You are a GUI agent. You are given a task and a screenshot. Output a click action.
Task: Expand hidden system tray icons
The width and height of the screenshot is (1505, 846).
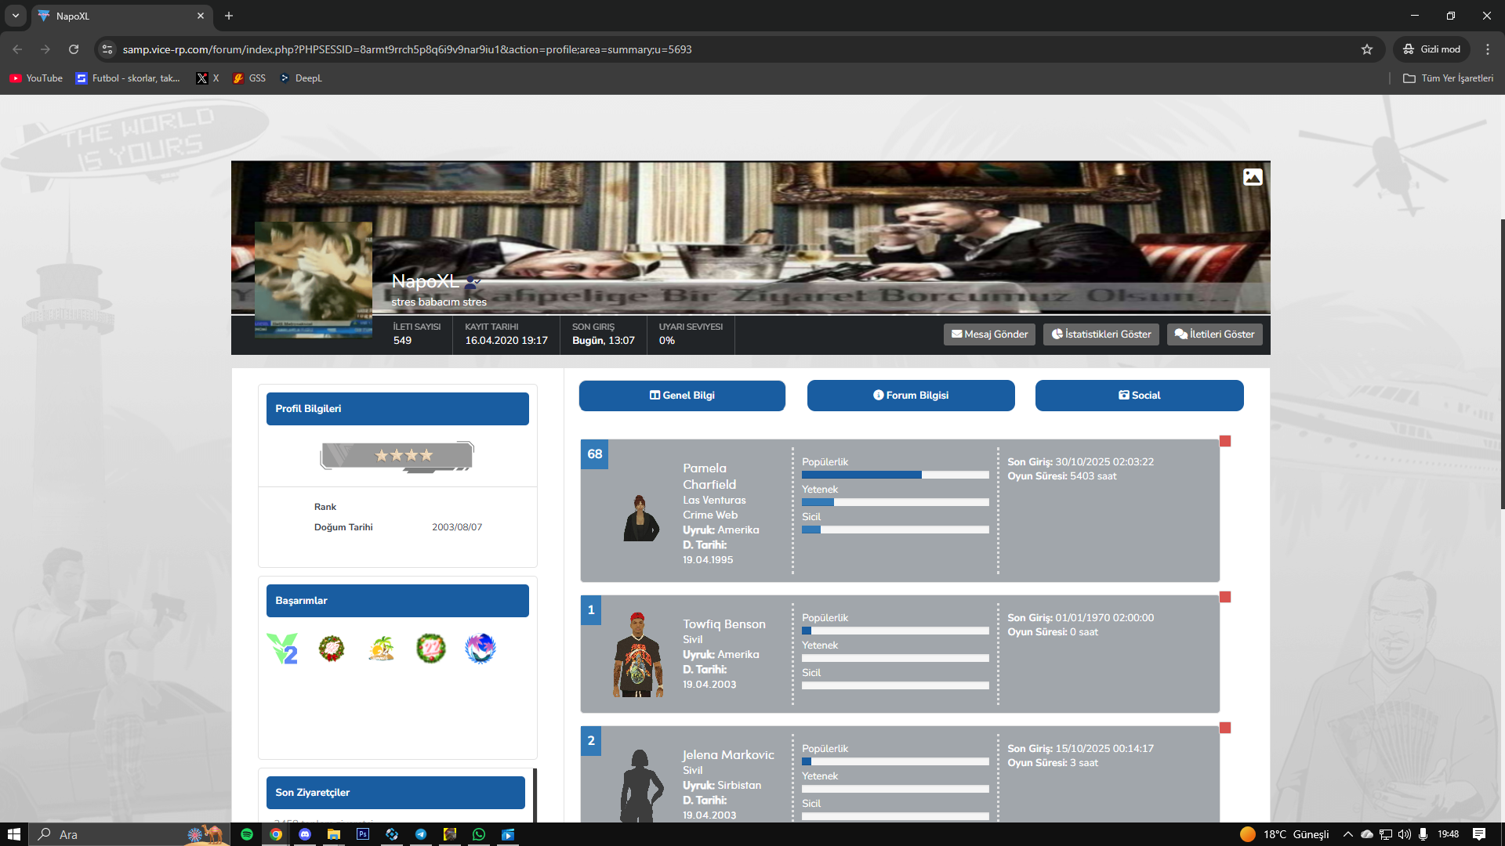[x=1347, y=834]
